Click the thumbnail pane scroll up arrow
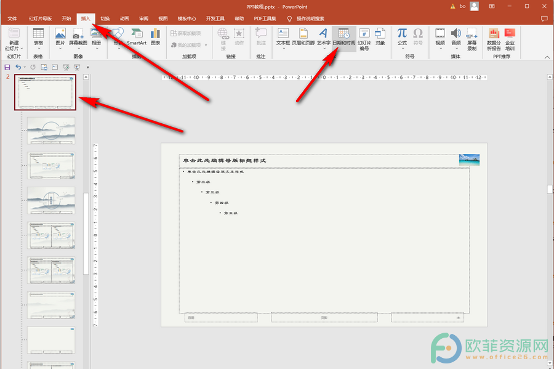The height and width of the screenshot is (369, 554). click(x=86, y=77)
